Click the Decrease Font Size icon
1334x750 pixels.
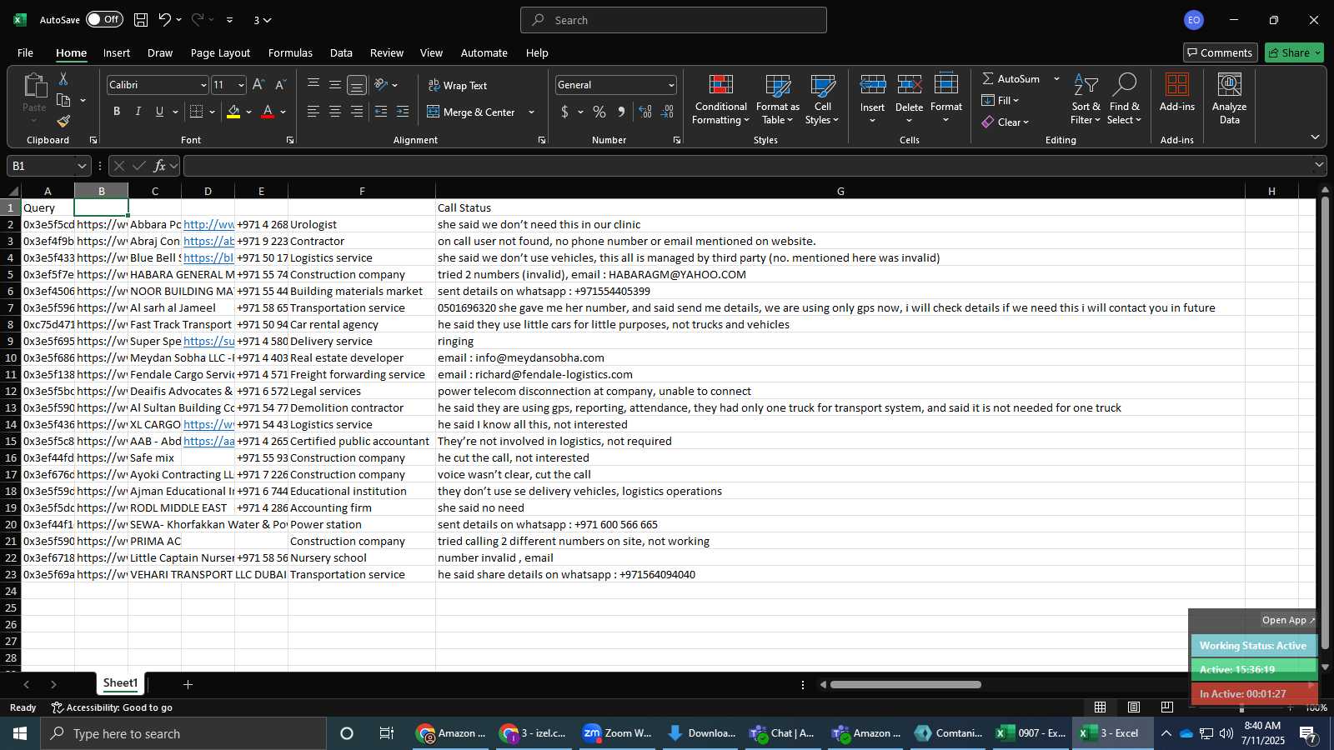[x=280, y=85]
